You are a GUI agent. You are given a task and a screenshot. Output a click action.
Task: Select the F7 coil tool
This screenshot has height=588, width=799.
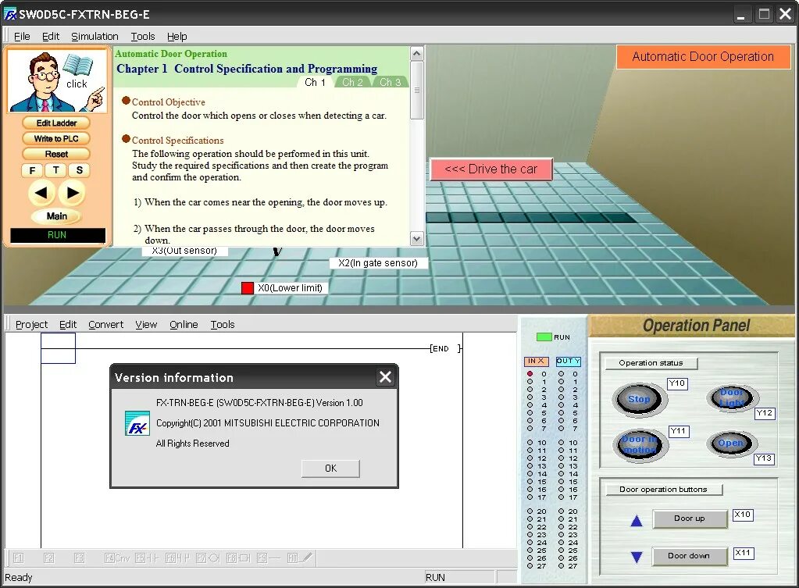pos(208,558)
